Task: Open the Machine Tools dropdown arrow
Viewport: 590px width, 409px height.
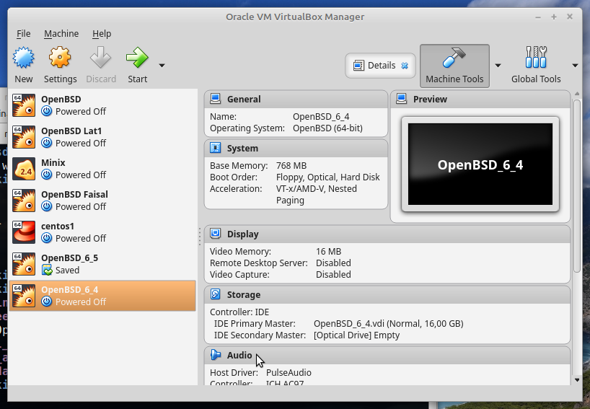Action: click(x=498, y=66)
